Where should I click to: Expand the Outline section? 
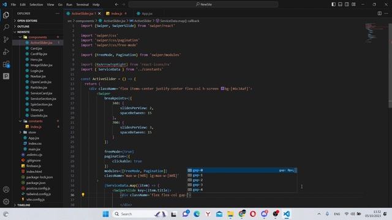click(x=23, y=26)
